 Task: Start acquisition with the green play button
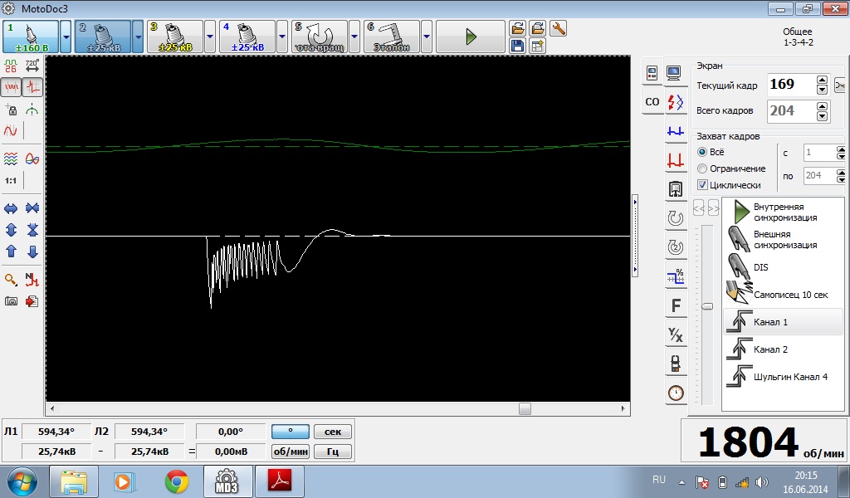coord(471,37)
